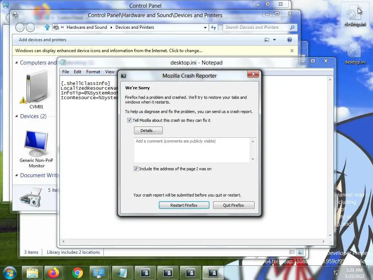Image resolution: width=373 pixels, height=280 pixels.
Task: Click the Crash Reporter title bar icon
Action: click(123, 76)
